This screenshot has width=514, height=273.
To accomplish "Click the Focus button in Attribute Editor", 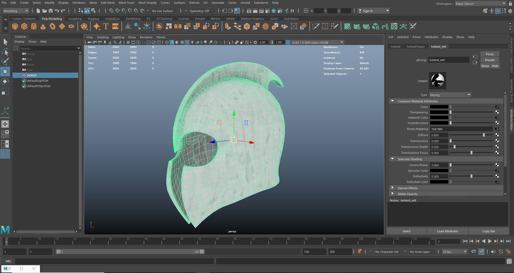I will click(x=490, y=54).
